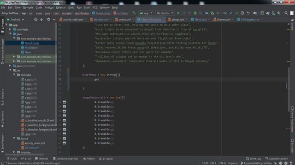
Task: Click the Git update project arrow icon
Action: [x=231, y=13]
